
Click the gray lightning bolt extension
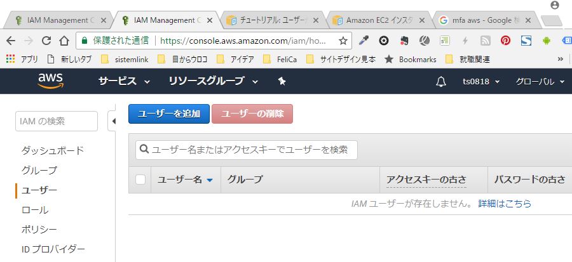(465, 41)
